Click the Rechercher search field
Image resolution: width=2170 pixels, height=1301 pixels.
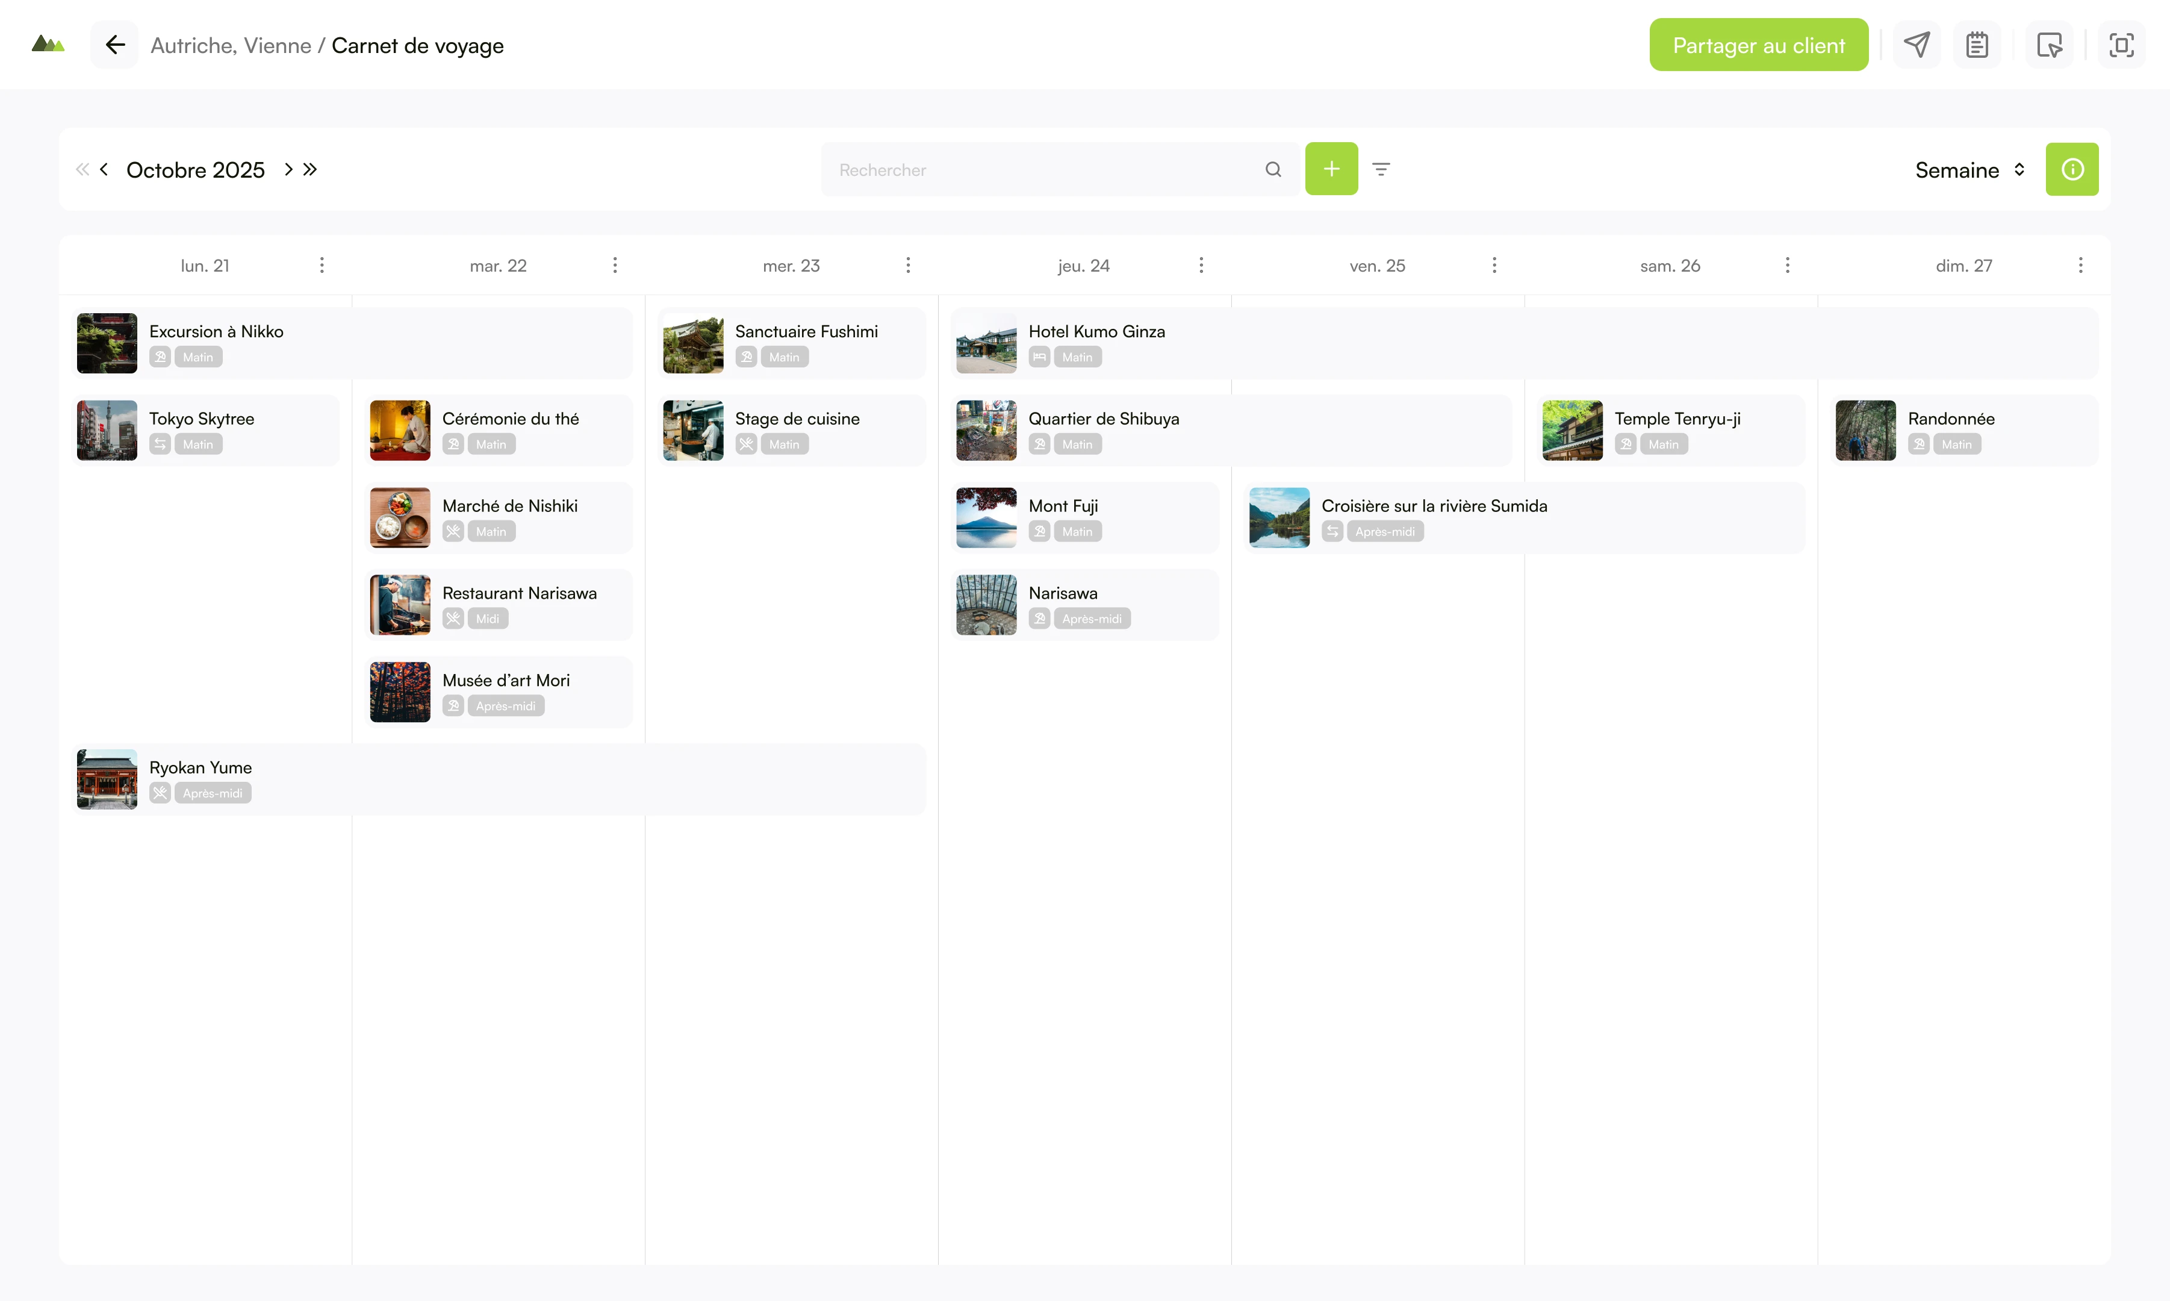[1060, 169]
